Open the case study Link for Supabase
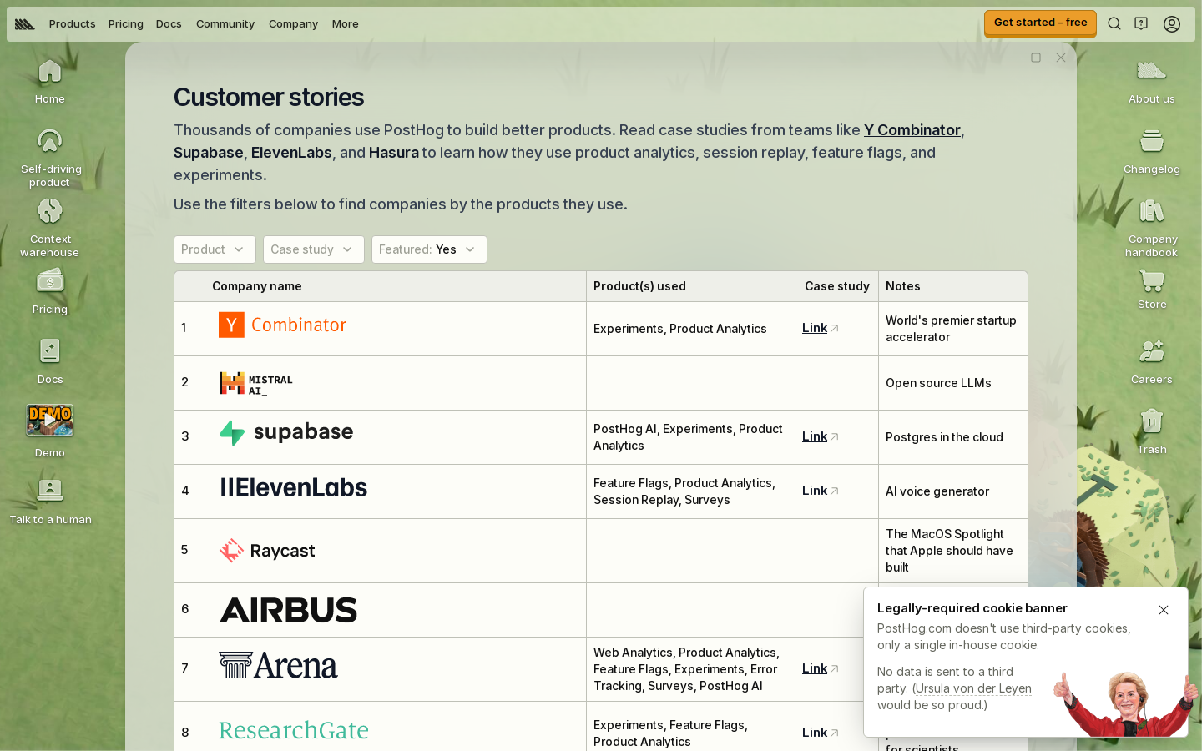 [820, 436]
